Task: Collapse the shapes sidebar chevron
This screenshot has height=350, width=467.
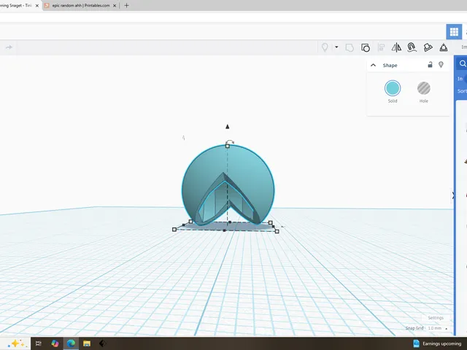Action: coord(453,195)
